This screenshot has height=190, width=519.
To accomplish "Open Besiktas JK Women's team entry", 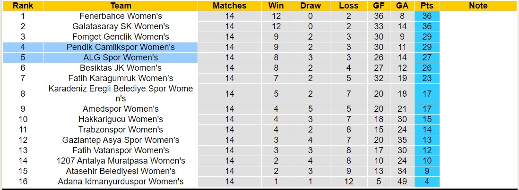I will click(x=121, y=68).
